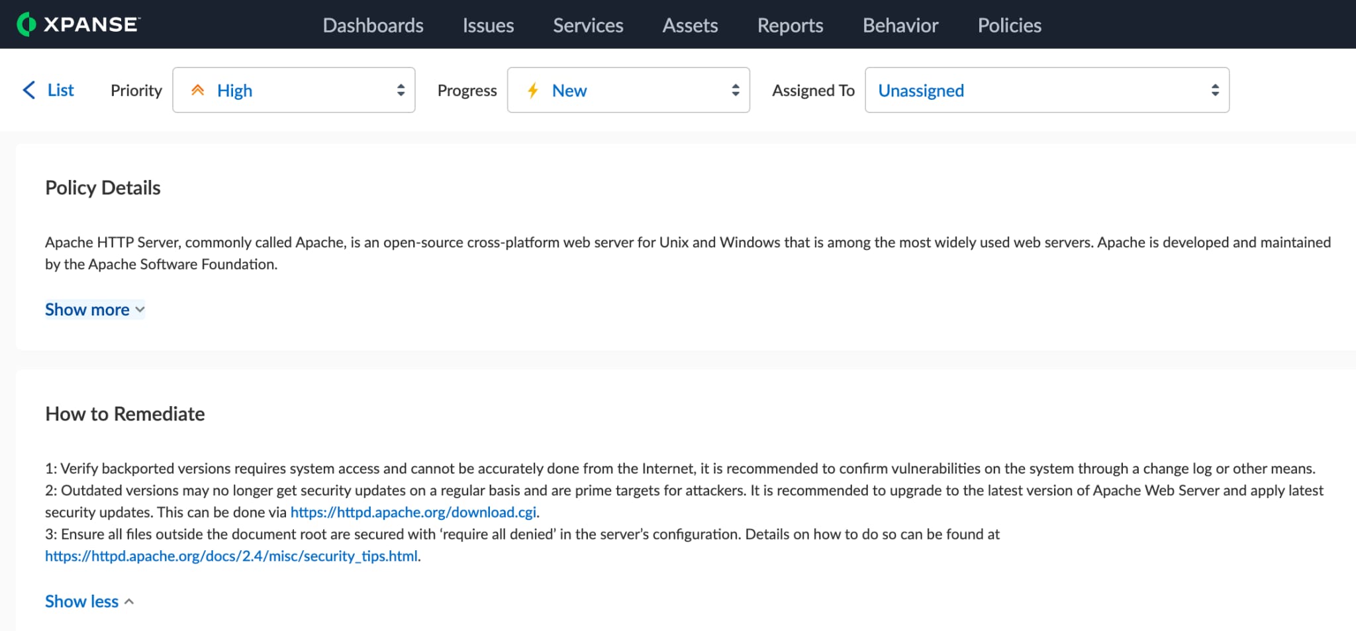Image resolution: width=1356 pixels, height=631 pixels.
Task: Open the Priority dropdown
Action: [x=294, y=90]
